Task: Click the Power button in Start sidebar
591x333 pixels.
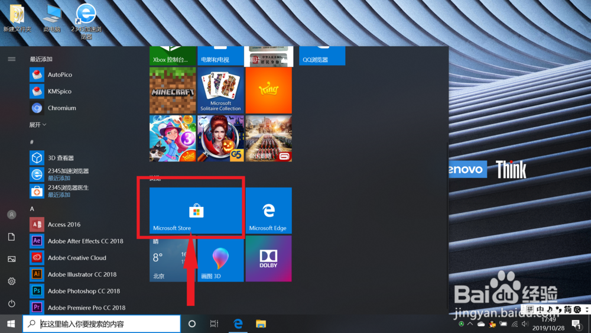Action: [x=12, y=303]
